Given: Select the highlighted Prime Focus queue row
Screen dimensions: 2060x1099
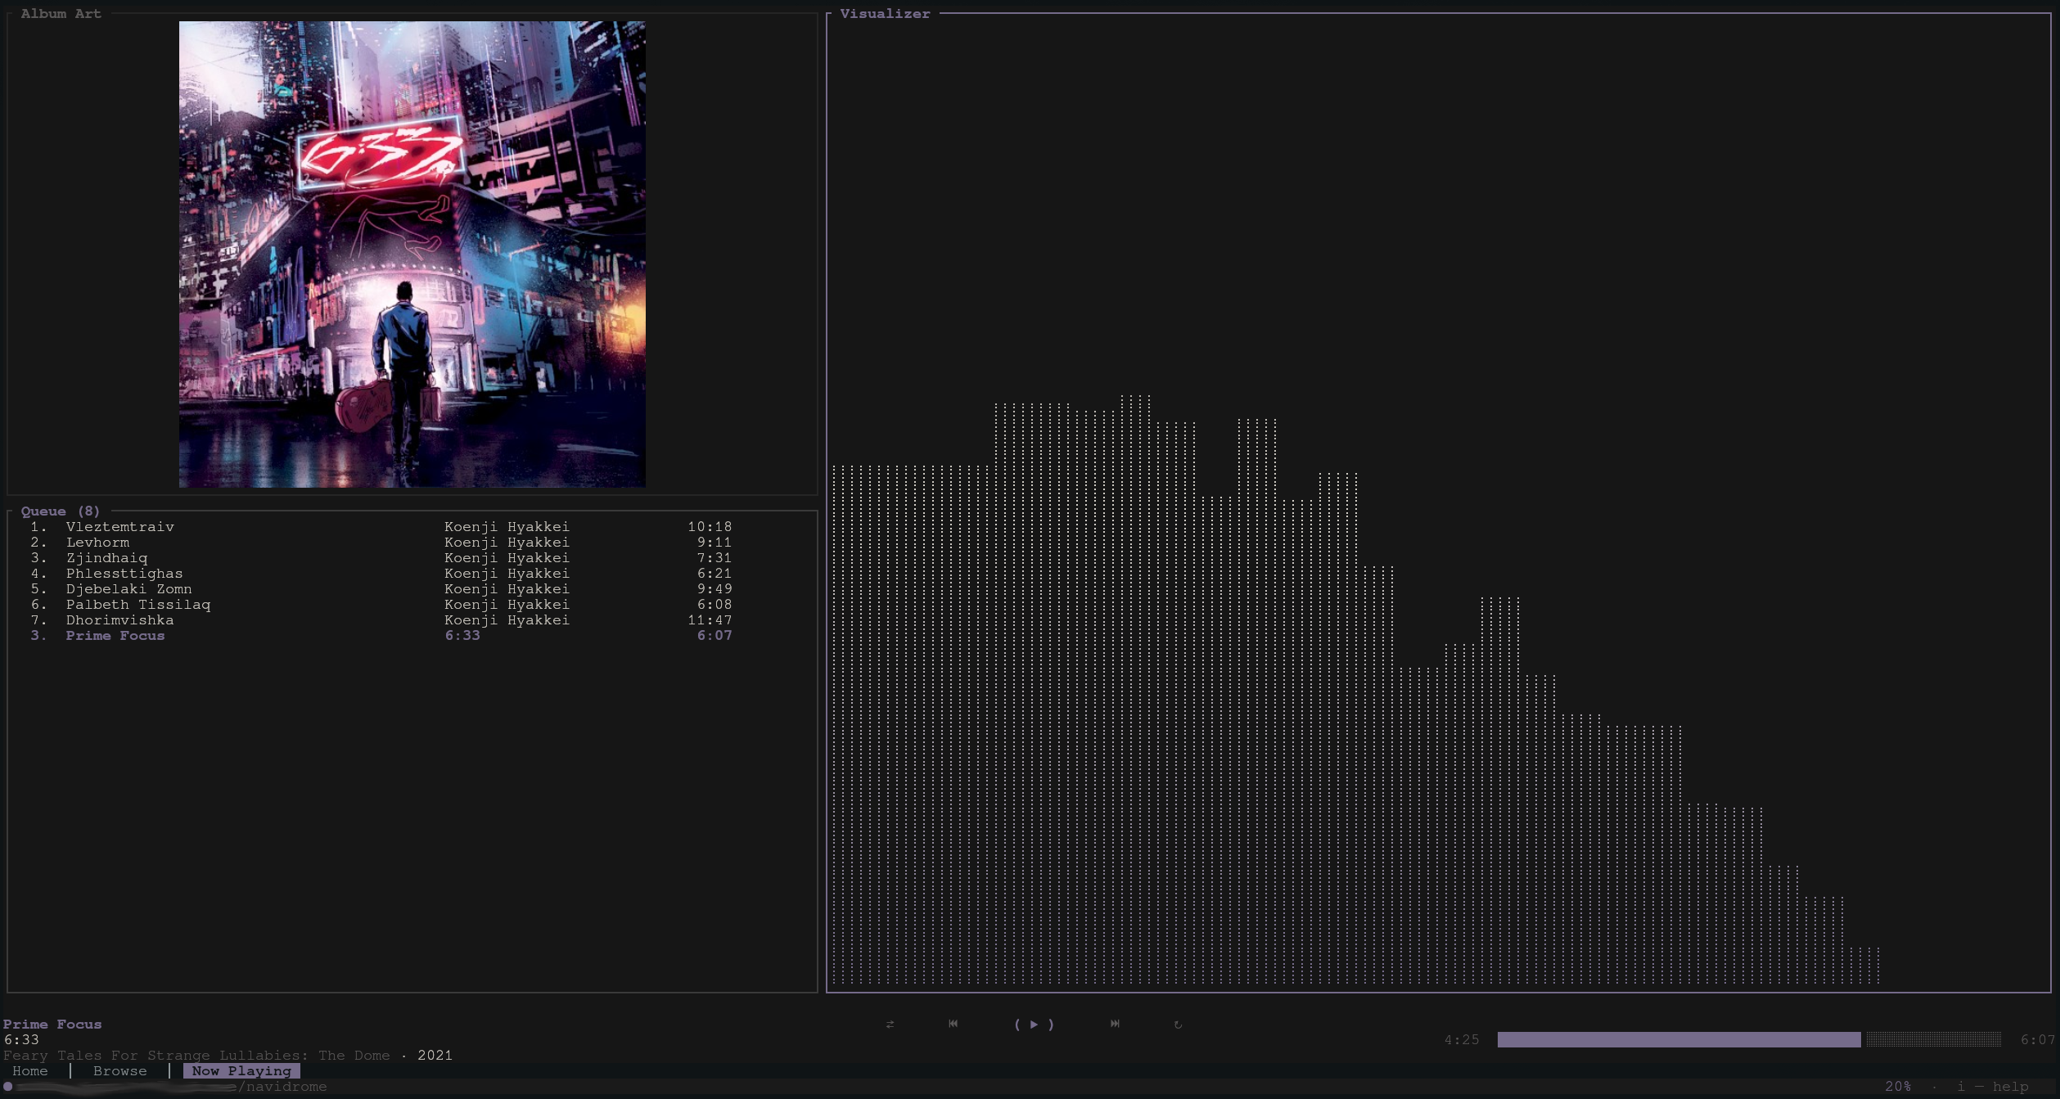Looking at the screenshot, I should 381,635.
